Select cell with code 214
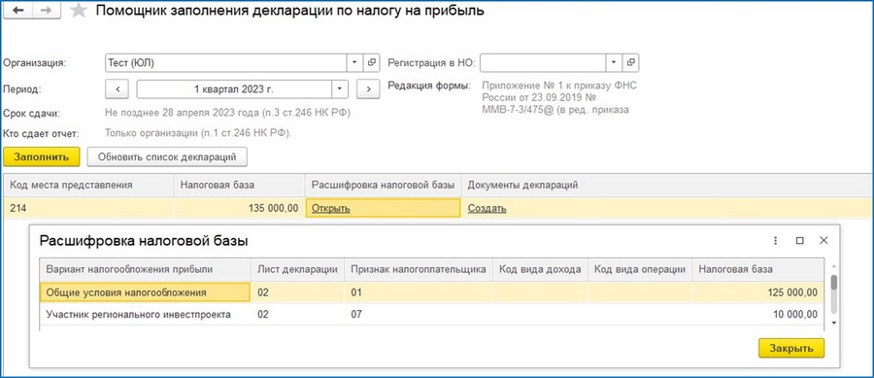This screenshot has height=378, width=874. point(88,209)
